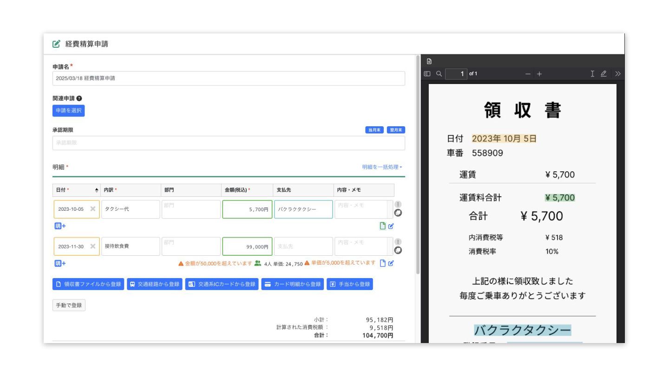Screen dimensions: 669x376
Task: Zoom in the receipt PDF
Action: coord(539,74)
